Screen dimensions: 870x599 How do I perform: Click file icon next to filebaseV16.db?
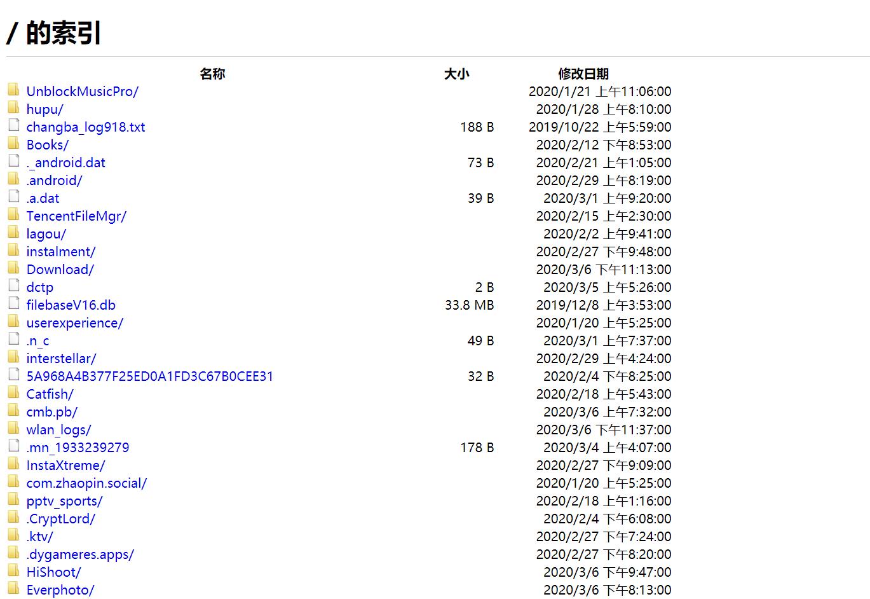13,303
